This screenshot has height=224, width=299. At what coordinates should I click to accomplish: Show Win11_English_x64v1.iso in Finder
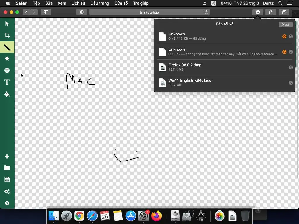tap(291, 83)
